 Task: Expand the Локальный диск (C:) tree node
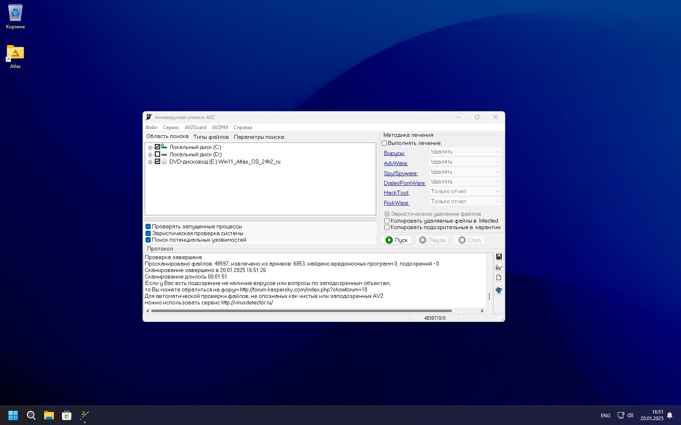click(150, 147)
